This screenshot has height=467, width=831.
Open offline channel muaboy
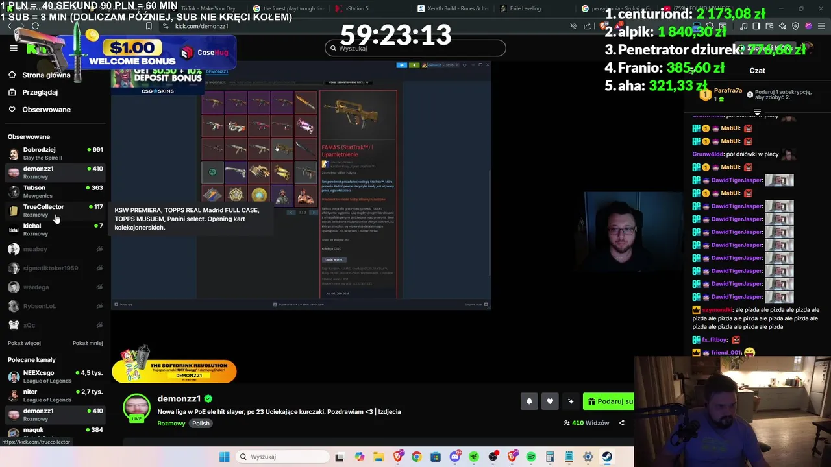(x=55, y=249)
